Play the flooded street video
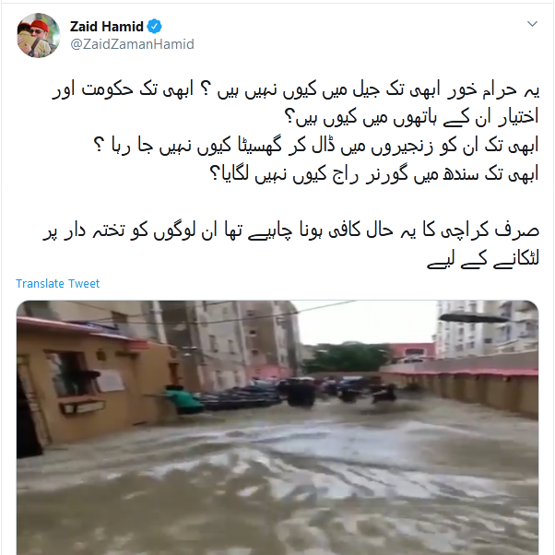The height and width of the screenshot is (555, 555). [x=277, y=428]
